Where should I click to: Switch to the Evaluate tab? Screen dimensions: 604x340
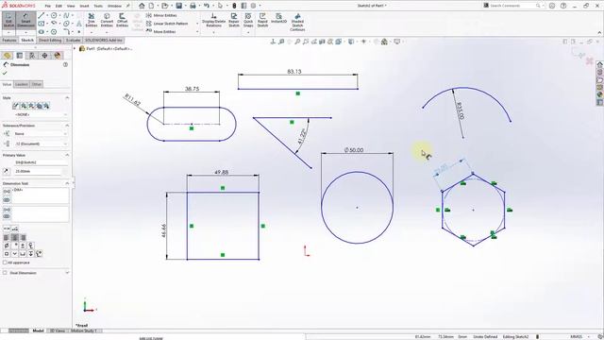(73, 40)
